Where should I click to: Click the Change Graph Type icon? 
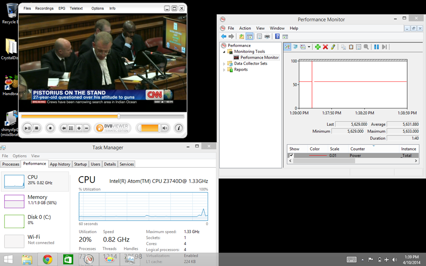tap(303, 47)
